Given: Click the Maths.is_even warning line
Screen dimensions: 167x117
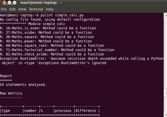Looking at the screenshot, I should coord(48,28).
